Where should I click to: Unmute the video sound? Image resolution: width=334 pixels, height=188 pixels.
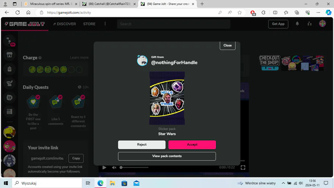click(114, 168)
